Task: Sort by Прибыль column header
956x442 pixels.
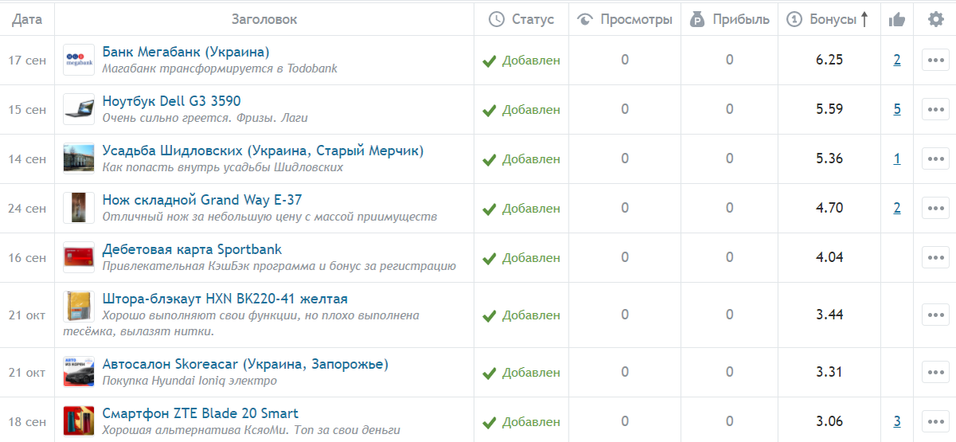Action: click(x=730, y=19)
